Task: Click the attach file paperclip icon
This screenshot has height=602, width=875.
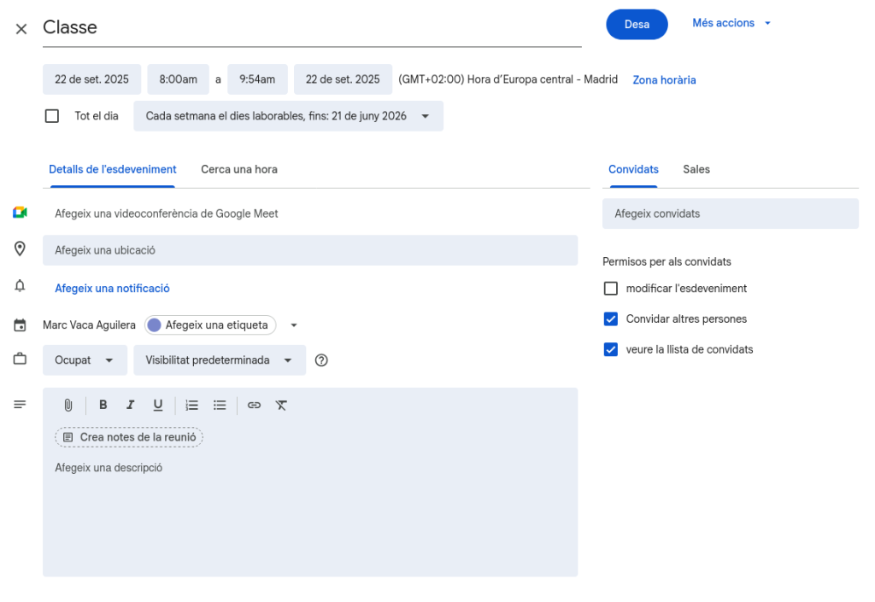Action: pyautogui.click(x=68, y=406)
